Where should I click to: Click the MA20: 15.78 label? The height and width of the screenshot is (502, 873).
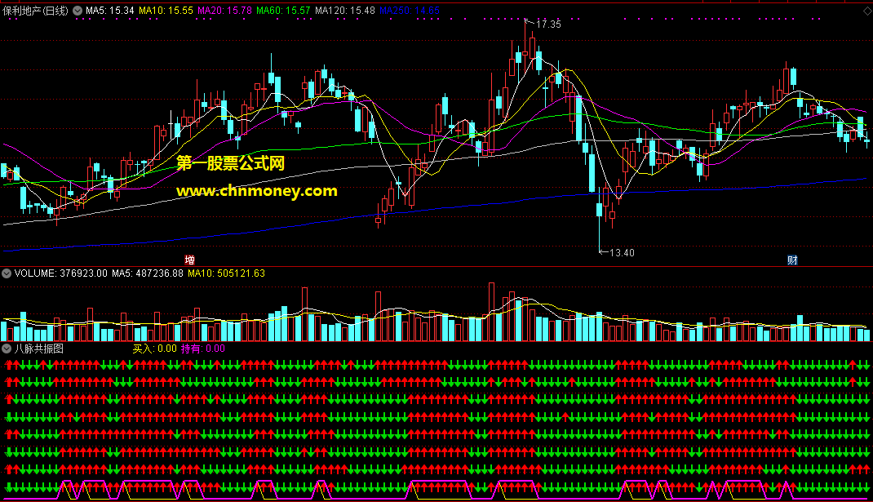coord(224,11)
